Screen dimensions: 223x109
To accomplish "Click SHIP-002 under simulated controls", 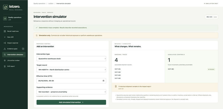I will tap(171, 69).
